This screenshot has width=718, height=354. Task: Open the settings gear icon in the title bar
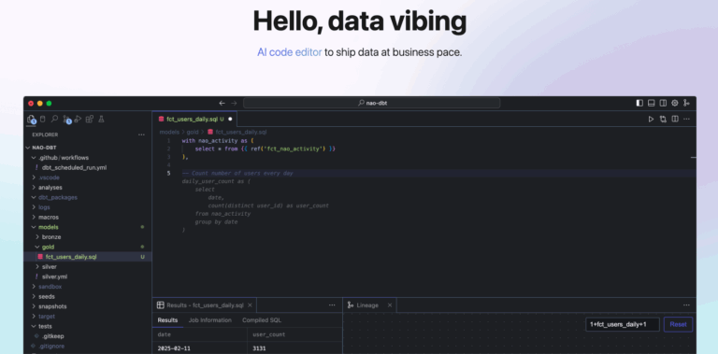point(674,104)
